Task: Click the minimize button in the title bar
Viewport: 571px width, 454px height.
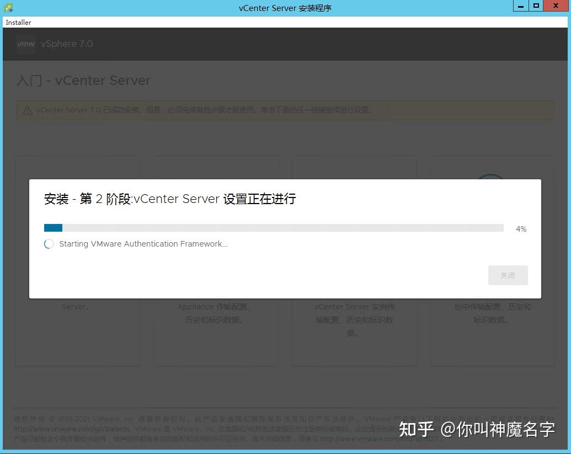Action: pos(519,6)
